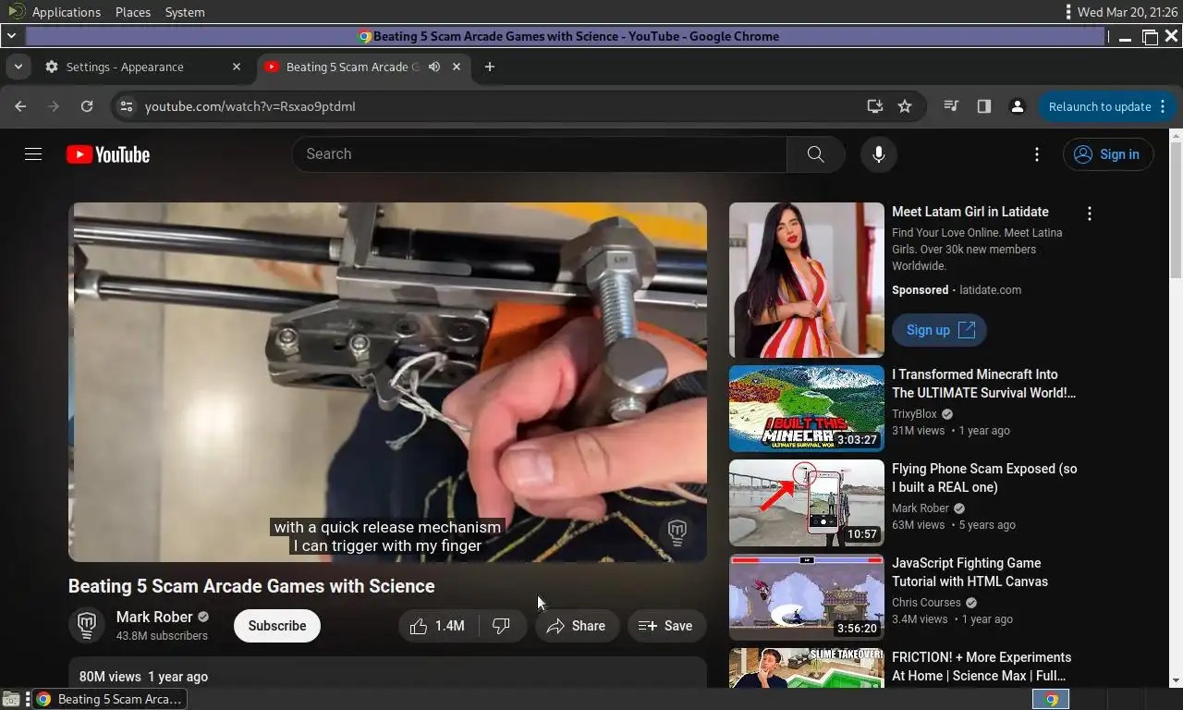This screenshot has width=1183, height=710.
Task: Open window menu dropdown in title bar
Action: point(11,36)
